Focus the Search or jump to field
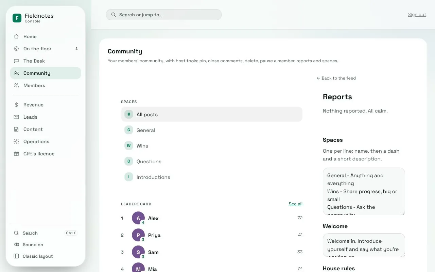This screenshot has width=435, height=272. [164, 15]
